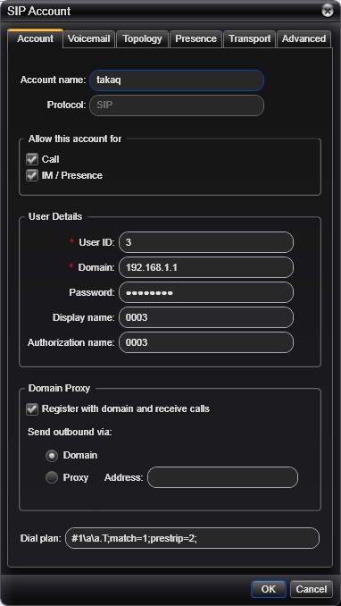Select the Authorization name field
The height and width of the screenshot is (606, 341).
point(206,342)
